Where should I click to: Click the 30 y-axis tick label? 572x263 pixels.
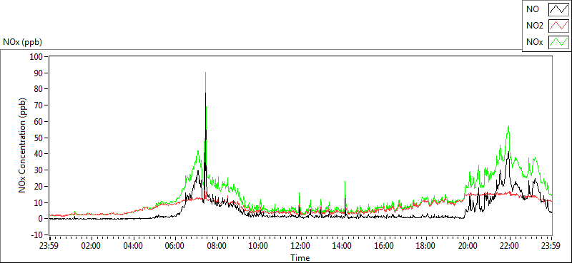[39, 170]
